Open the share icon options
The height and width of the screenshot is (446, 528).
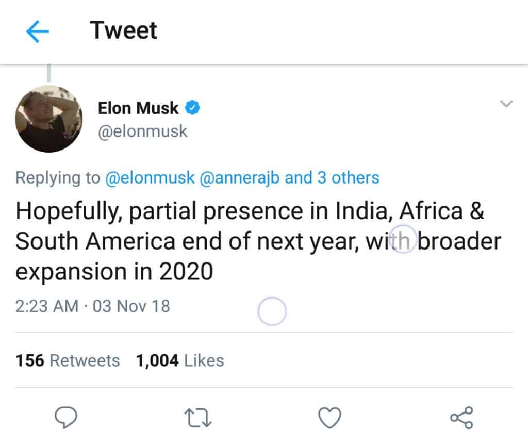(x=461, y=417)
